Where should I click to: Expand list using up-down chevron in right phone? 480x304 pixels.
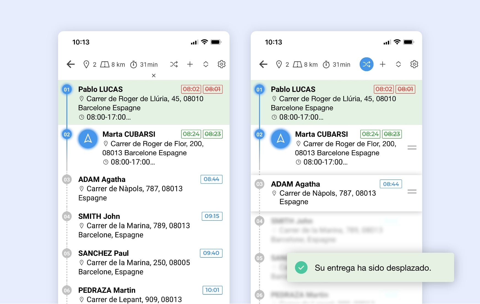tap(398, 64)
